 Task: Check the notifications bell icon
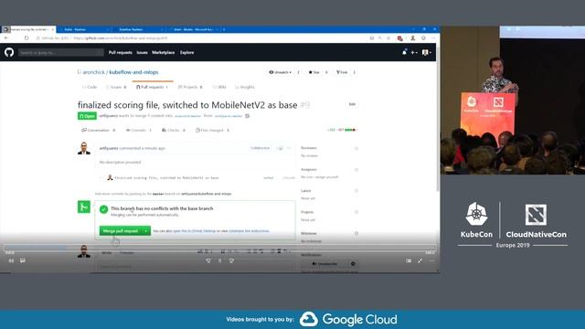click(x=404, y=53)
